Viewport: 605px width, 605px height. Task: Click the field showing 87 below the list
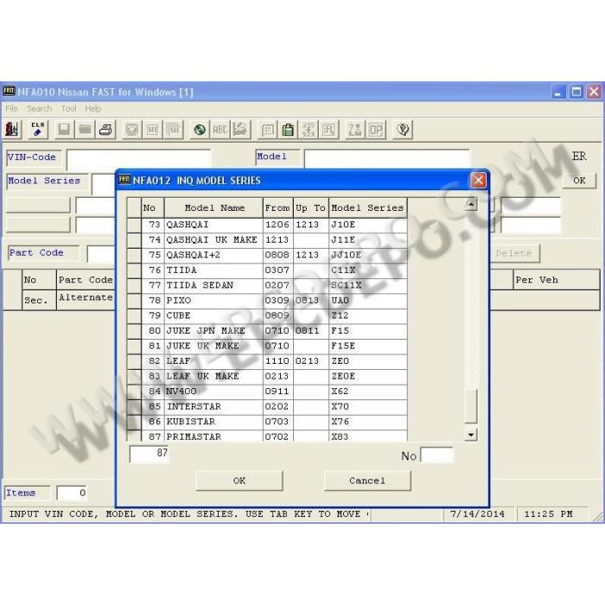coord(150,454)
